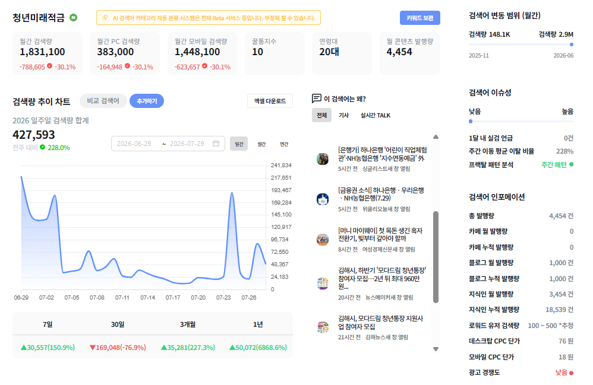Switch to the 기사 tab
Screen dimensions: 593x385
tap(343, 115)
